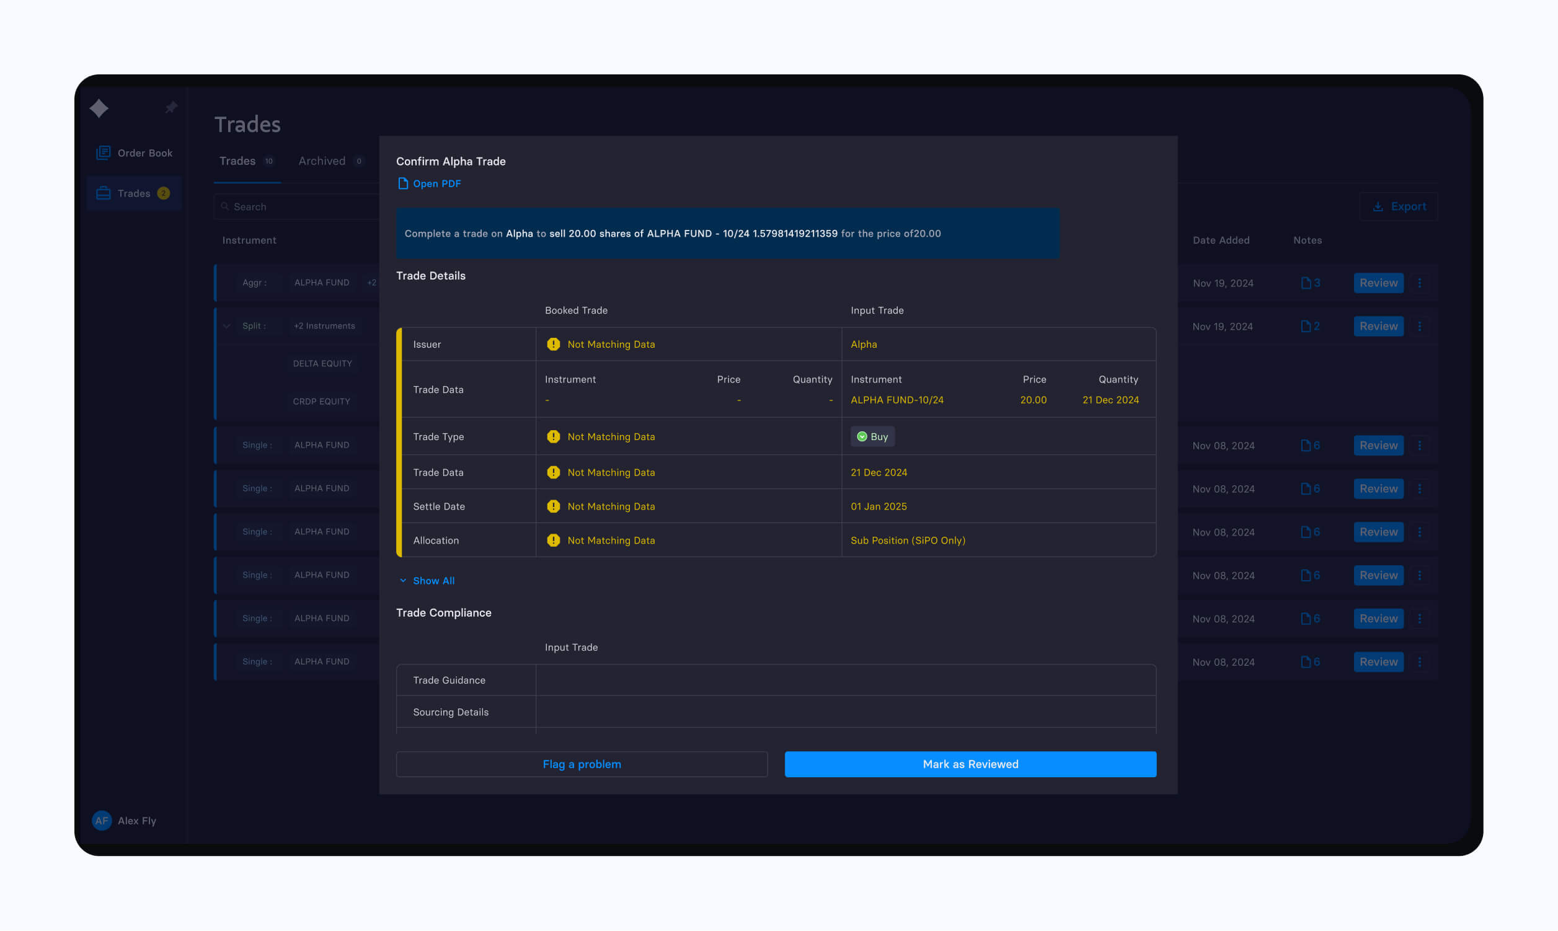1558x931 pixels.
Task: Click Flag a problem button
Action: tap(582, 764)
